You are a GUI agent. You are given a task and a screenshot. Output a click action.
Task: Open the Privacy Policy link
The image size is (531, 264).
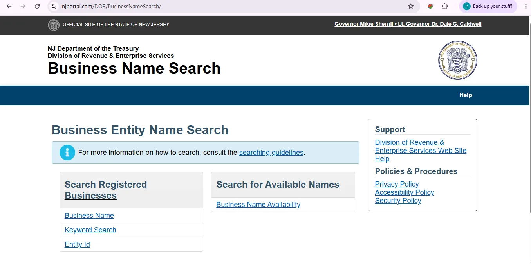click(x=397, y=184)
